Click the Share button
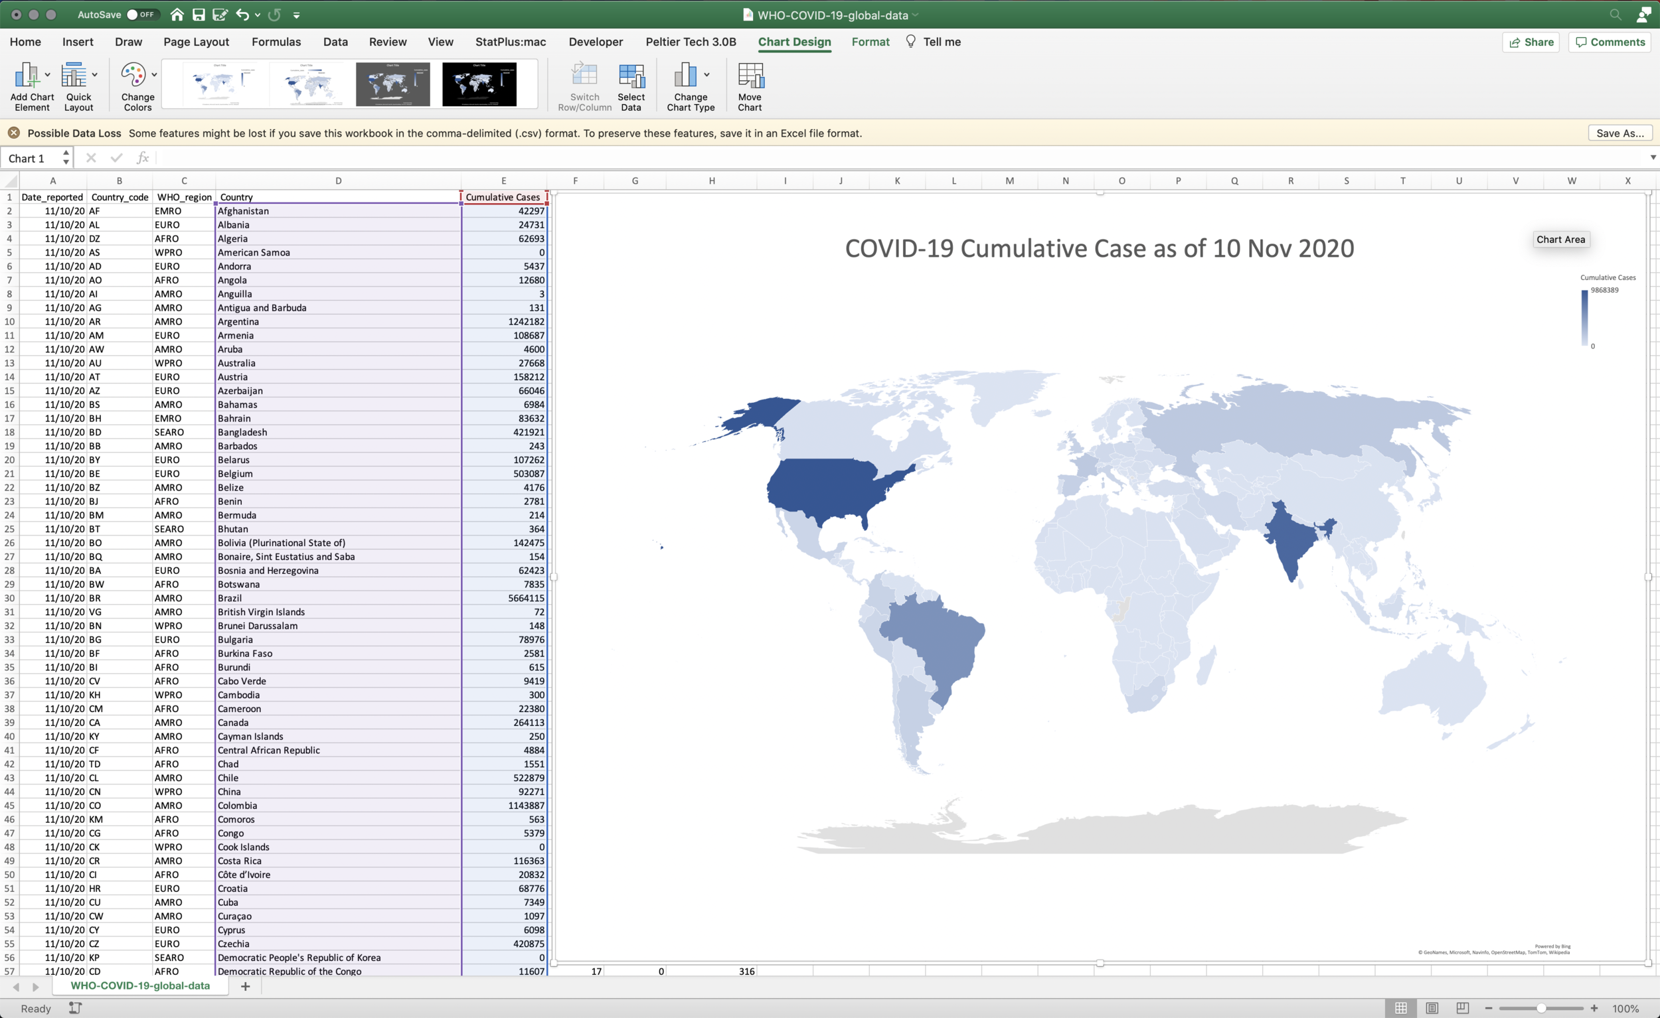 pos(1531,42)
